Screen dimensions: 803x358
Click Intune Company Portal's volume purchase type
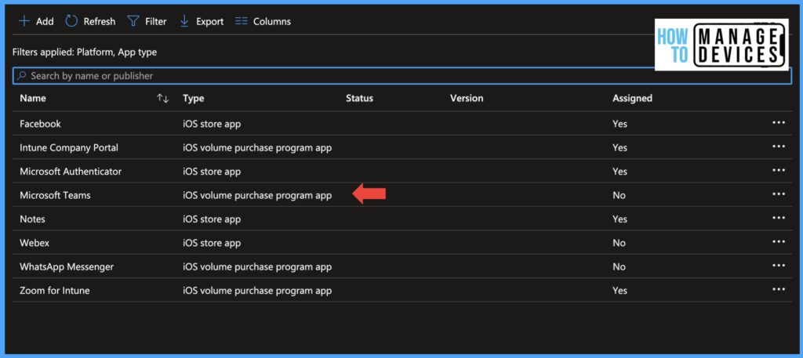click(257, 148)
